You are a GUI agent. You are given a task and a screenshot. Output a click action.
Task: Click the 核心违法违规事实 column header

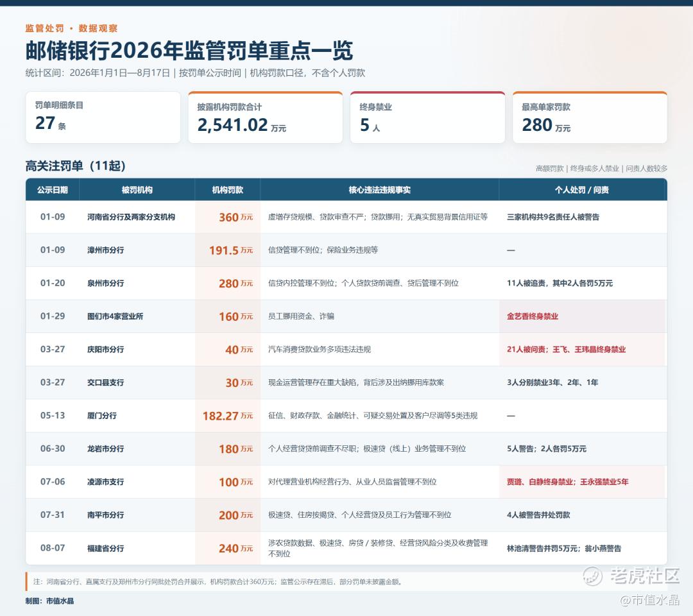380,189
